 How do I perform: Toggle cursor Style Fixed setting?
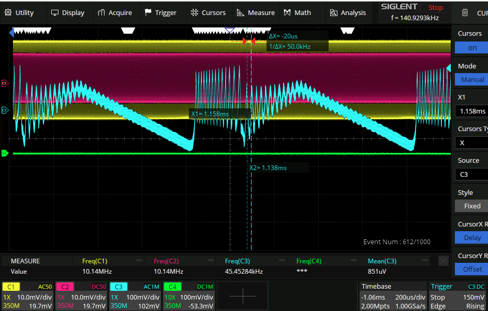click(471, 206)
